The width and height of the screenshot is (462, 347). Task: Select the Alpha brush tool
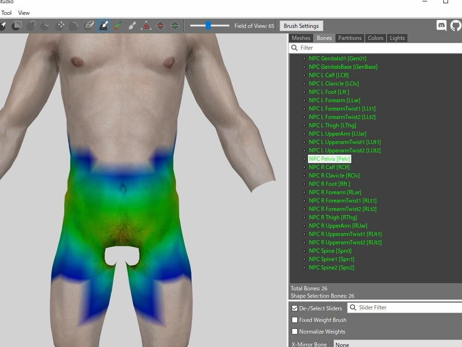point(132,26)
